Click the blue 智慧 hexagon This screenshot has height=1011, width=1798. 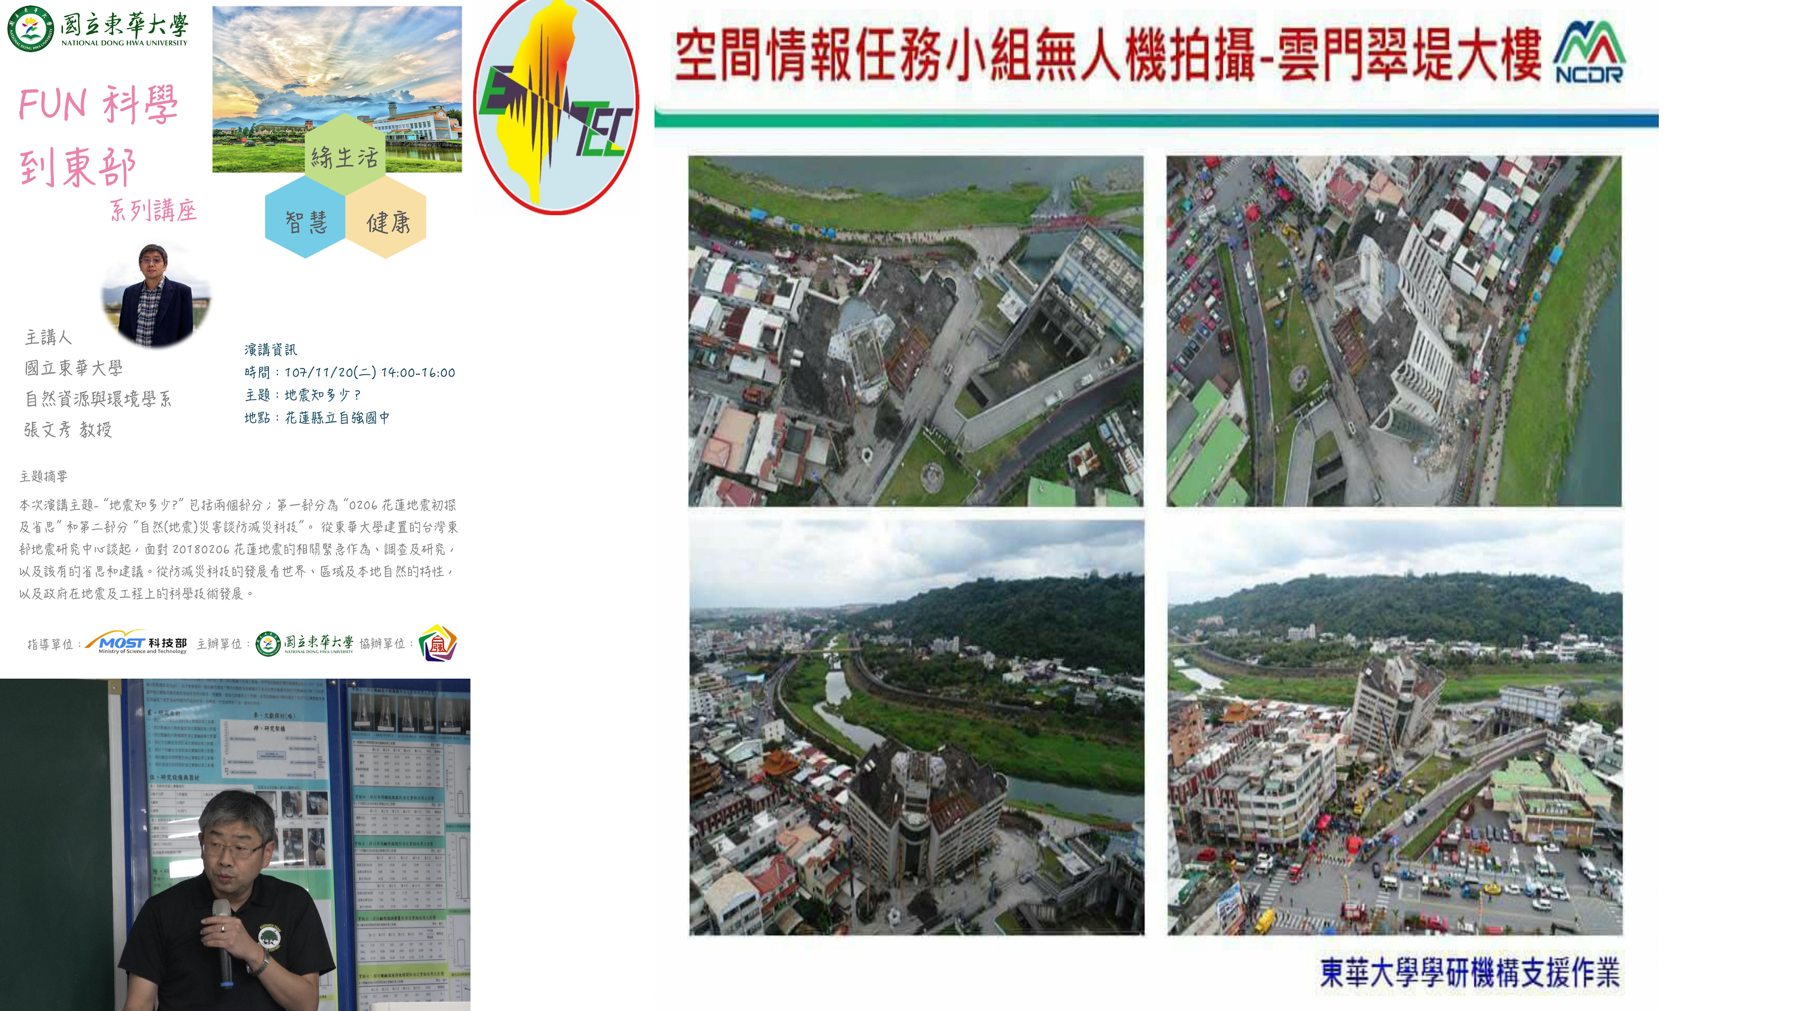pos(306,221)
